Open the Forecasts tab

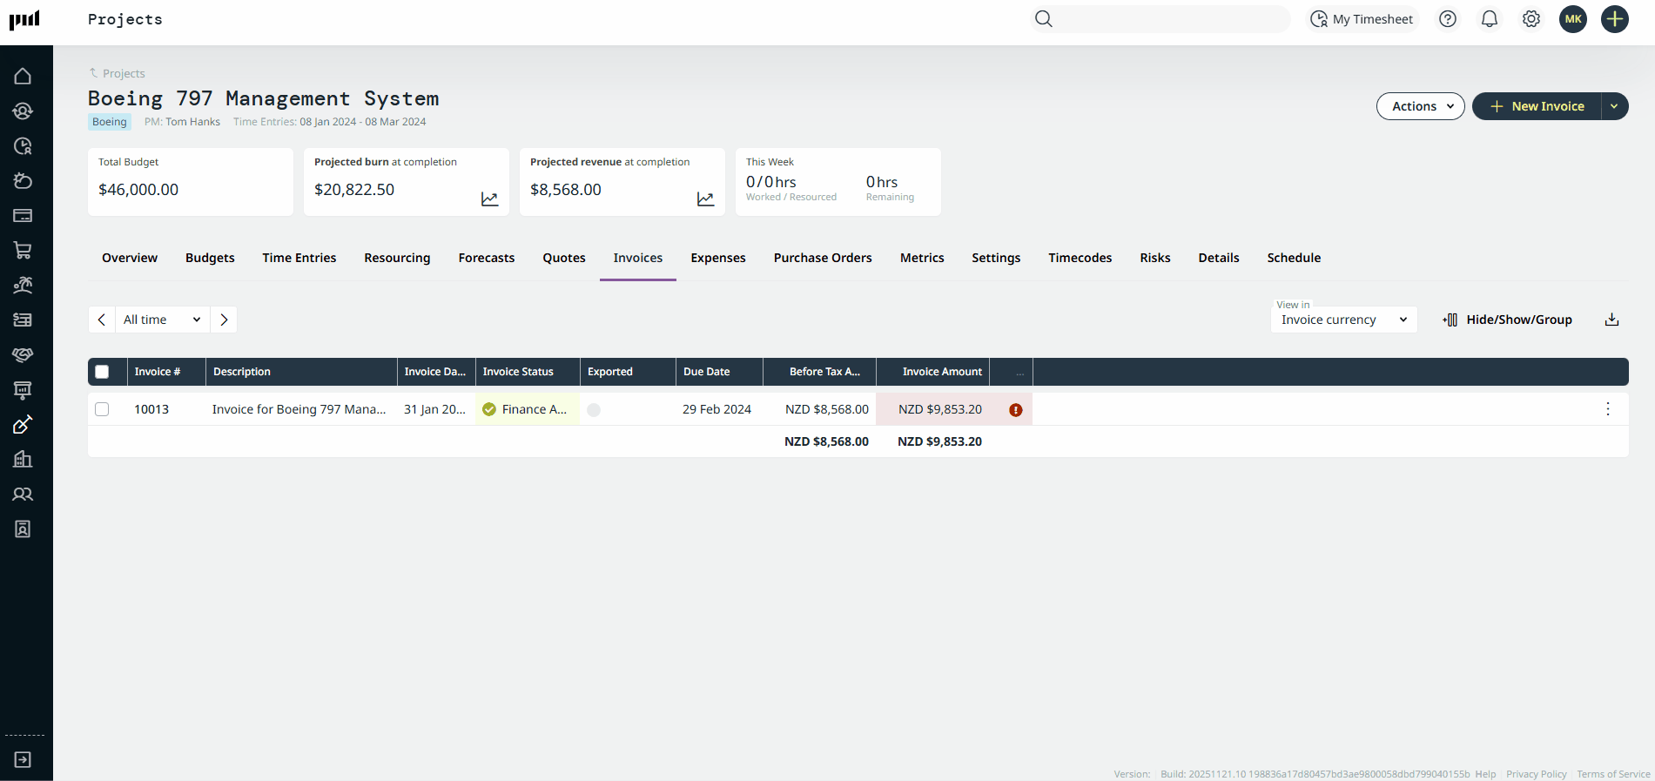tap(487, 258)
